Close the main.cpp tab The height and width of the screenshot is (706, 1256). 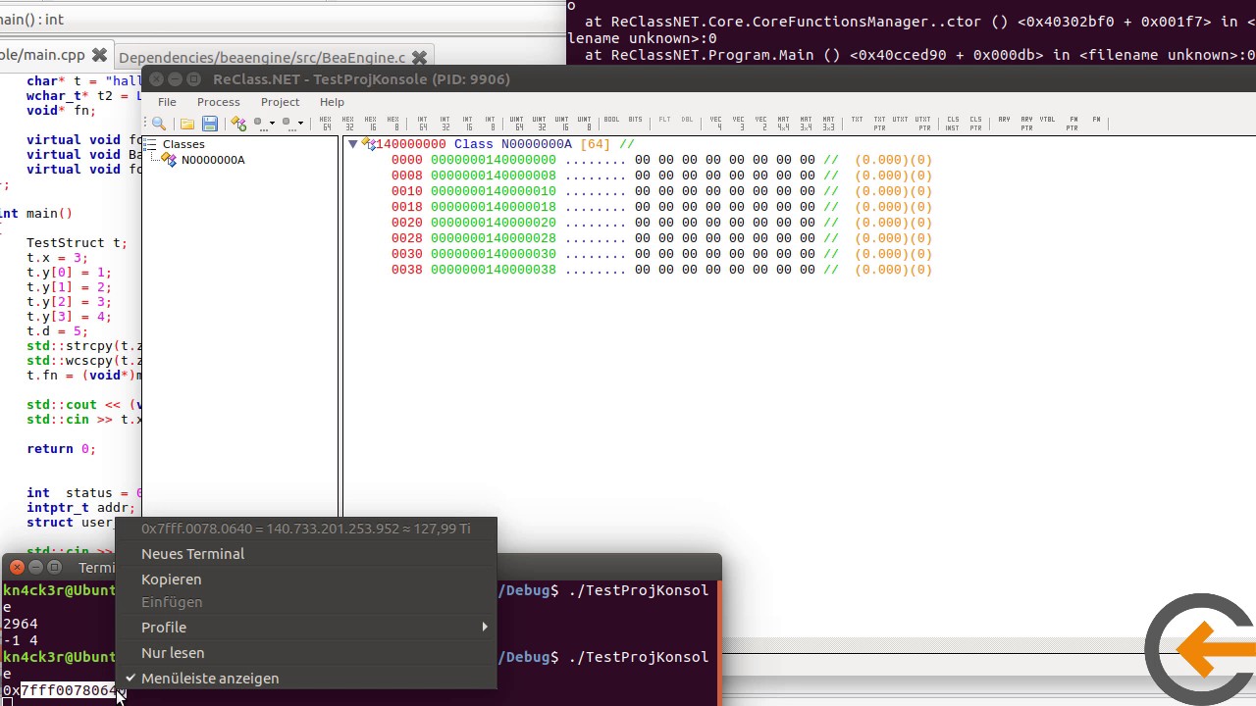[x=99, y=56]
